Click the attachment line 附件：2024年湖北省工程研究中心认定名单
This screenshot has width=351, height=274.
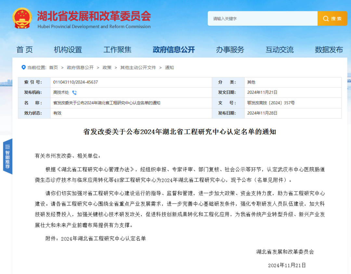pyautogui.click(x=96, y=238)
